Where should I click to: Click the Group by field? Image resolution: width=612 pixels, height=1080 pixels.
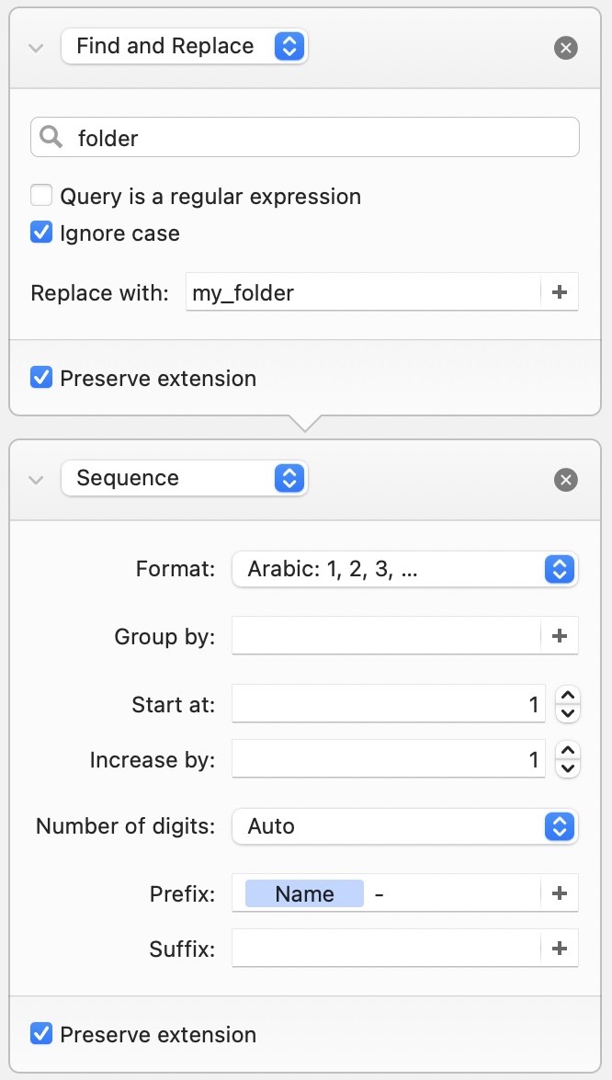(x=386, y=635)
